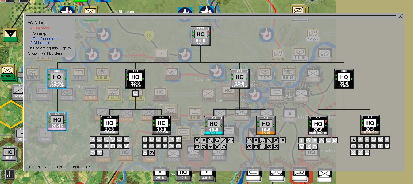Click the 'Eliminated' legend entry

tap(41, 28)
